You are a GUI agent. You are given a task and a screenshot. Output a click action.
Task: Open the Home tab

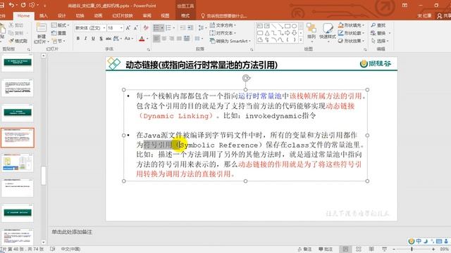click(23, 15)
